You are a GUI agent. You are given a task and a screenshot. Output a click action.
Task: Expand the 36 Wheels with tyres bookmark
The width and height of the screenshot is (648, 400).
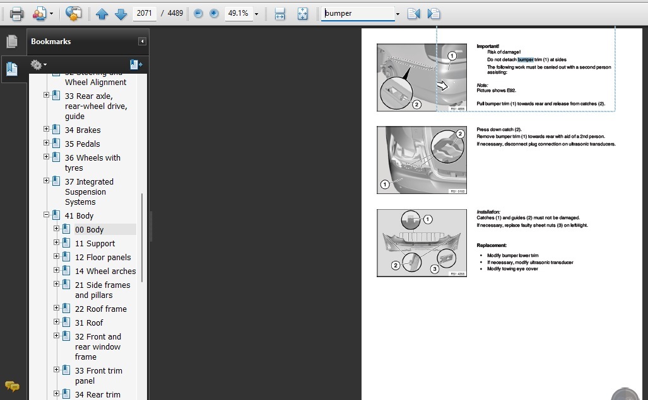(46, 157)
